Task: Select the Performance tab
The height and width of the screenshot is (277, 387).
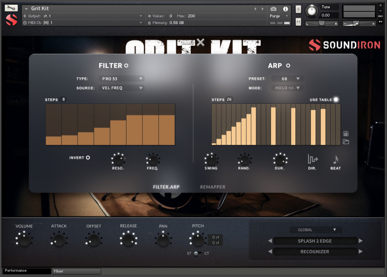Action: [x=26, y=271]
